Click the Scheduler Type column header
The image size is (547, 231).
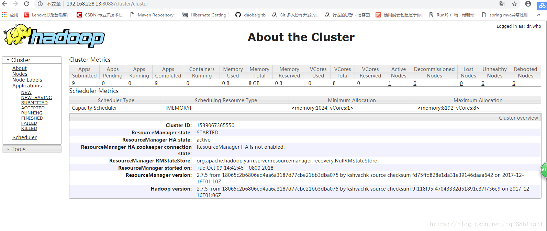coord(116,100)
